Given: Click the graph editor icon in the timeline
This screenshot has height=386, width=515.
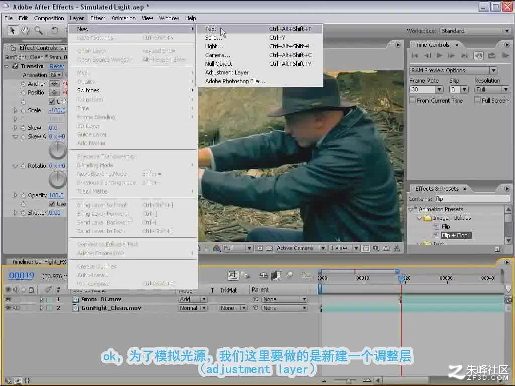Looking at the screenshot, I should tap(306, 276).
